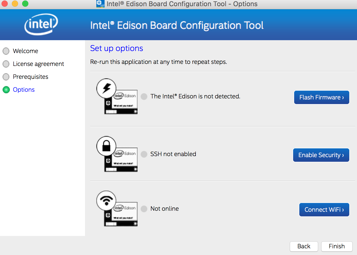Viewport: 357px width, 255px height.
Task: Click the Edison not detected status dot
Action: click(144, 97)
